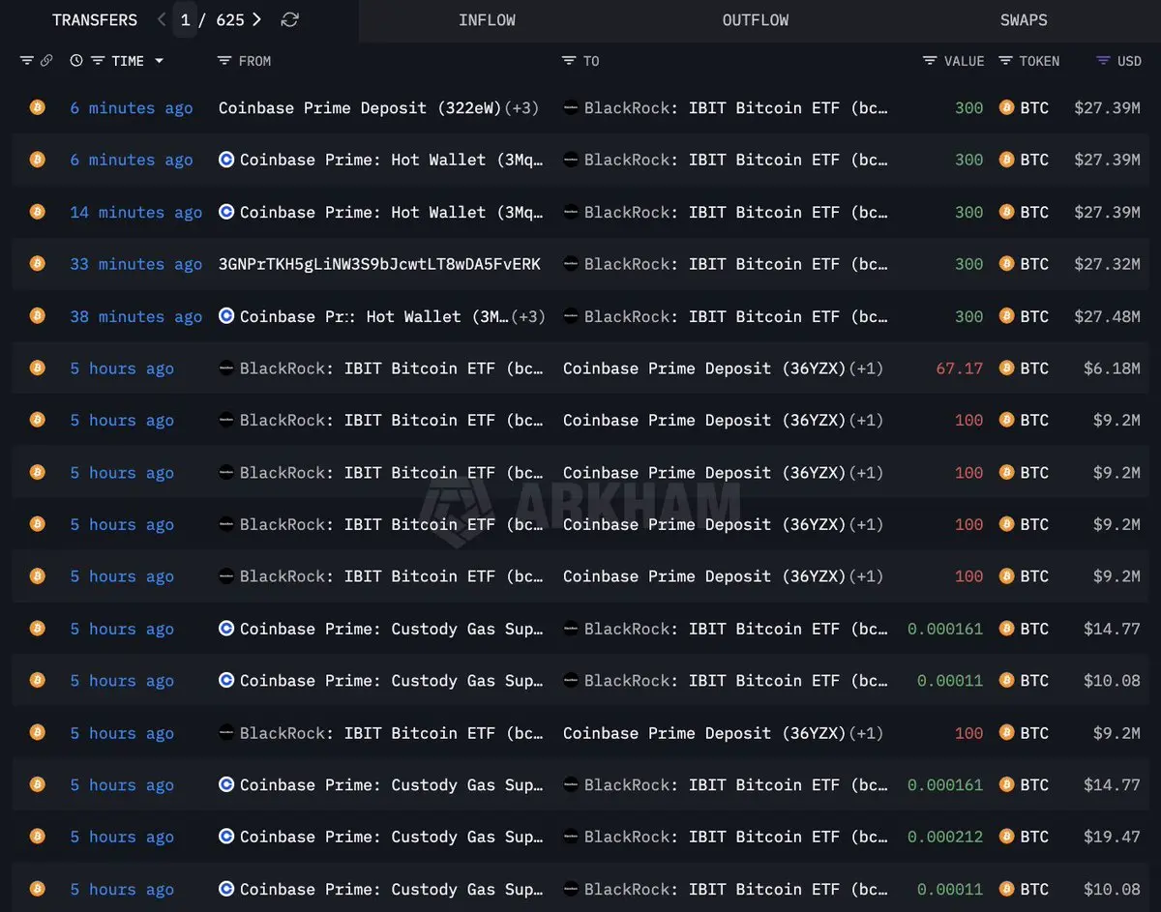The image size is (1161, 912).
Task: Click the Bitcoin chain icon on the 0.000212 BTC row
Action: click(37, 837)
